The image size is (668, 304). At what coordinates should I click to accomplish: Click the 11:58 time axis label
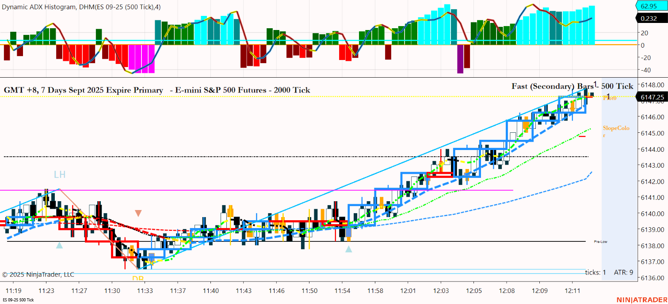[x=374, y=291]
